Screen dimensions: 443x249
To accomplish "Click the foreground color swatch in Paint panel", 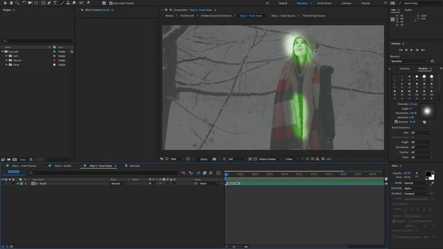I will 428,174.
